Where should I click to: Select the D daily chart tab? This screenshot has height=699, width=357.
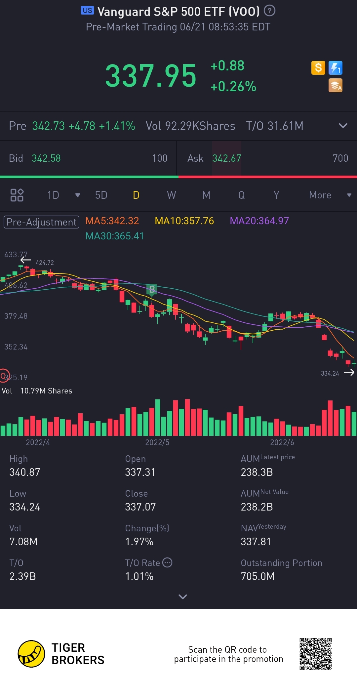coord(136,195)
